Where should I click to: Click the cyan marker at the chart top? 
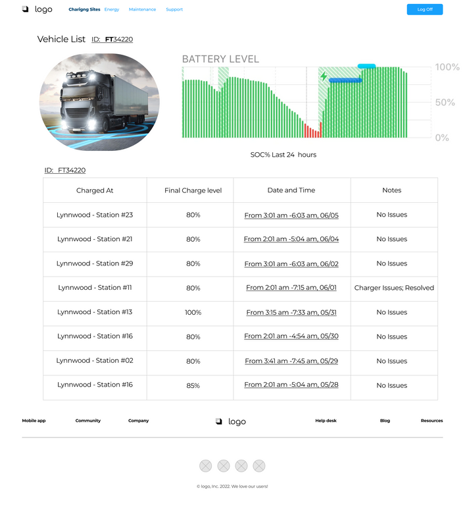click(366, 67)
